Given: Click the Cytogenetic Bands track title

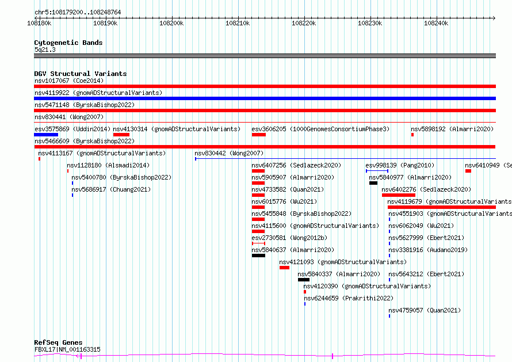Looking at the screenshot, I should [68, 43].
